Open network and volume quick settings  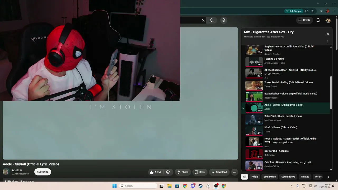tap(313, 186)
